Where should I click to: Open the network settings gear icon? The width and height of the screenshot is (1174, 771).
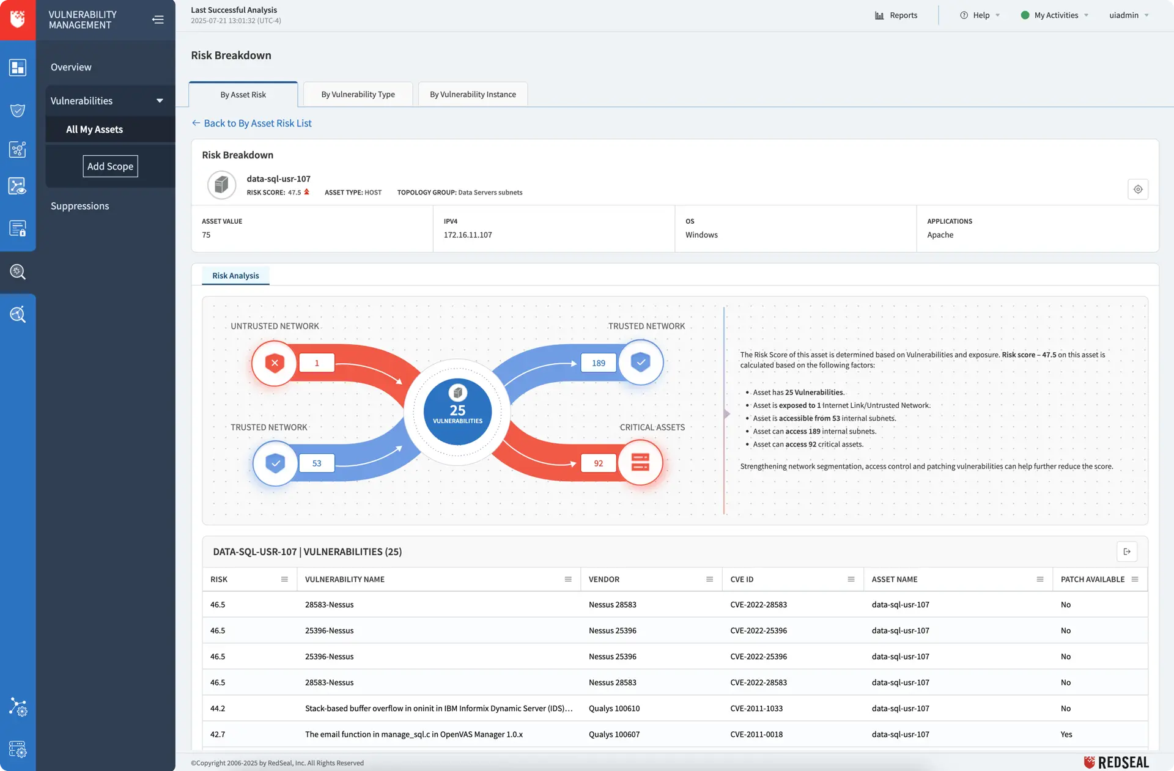18,707
